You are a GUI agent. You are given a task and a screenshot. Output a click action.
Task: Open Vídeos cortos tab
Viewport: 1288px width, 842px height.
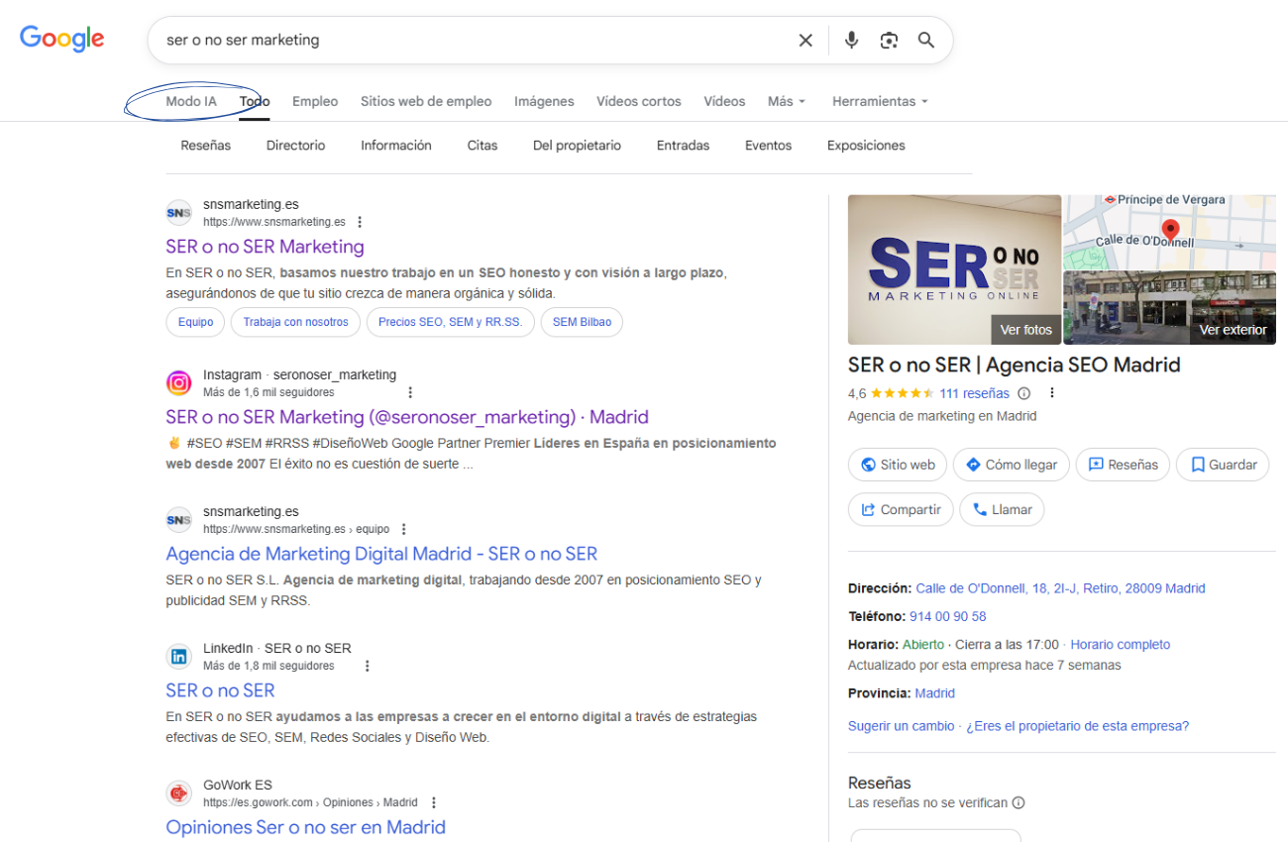639,101
